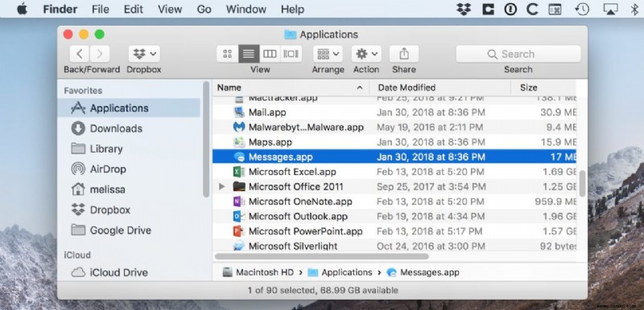Select the Mail.app file name
This screenshot has height=310, width=644.
[267, 112]
